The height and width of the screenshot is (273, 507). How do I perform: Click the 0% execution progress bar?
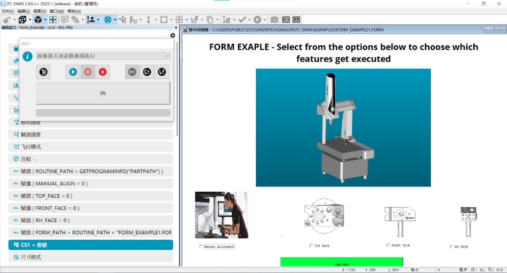click(103, 93)
